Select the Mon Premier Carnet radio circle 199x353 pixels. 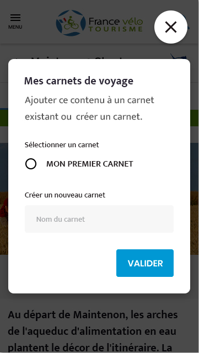[x=31, y=164]
